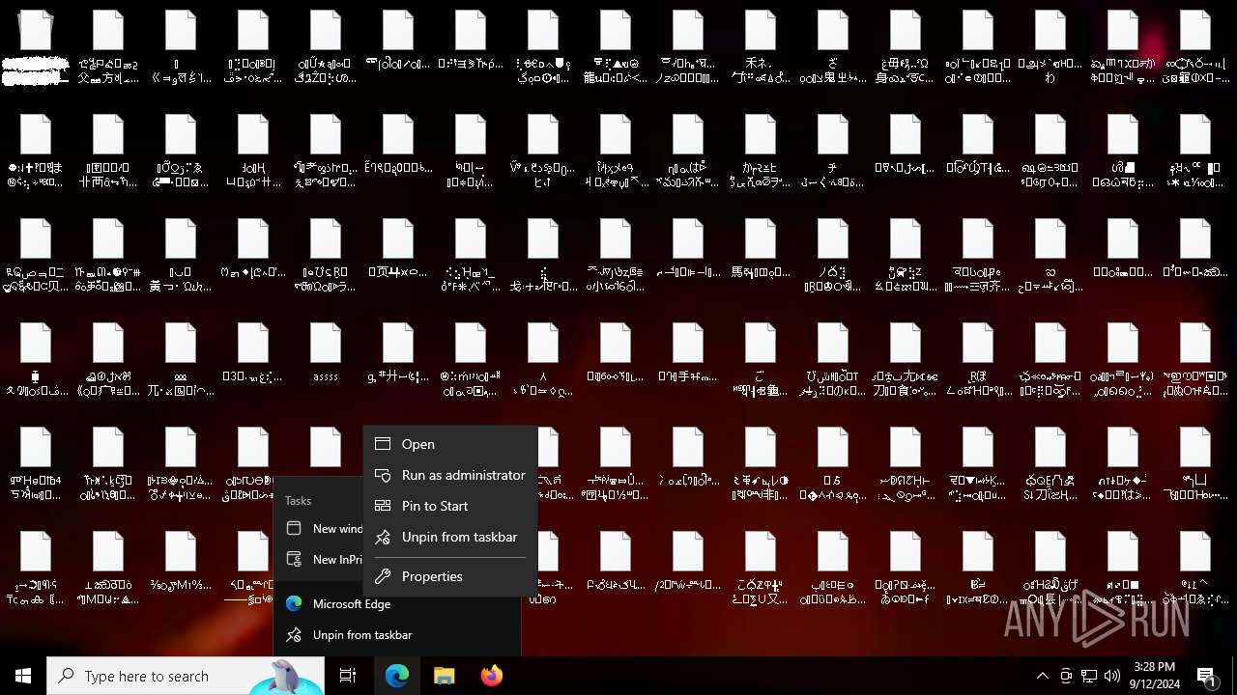Click the Edge icon on the taskbar

(x=397, y=676)
